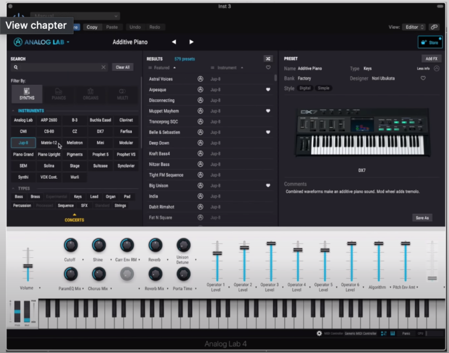
Task: Toggle the Mellotron instrument filter
Action: [x=75, y=142]
